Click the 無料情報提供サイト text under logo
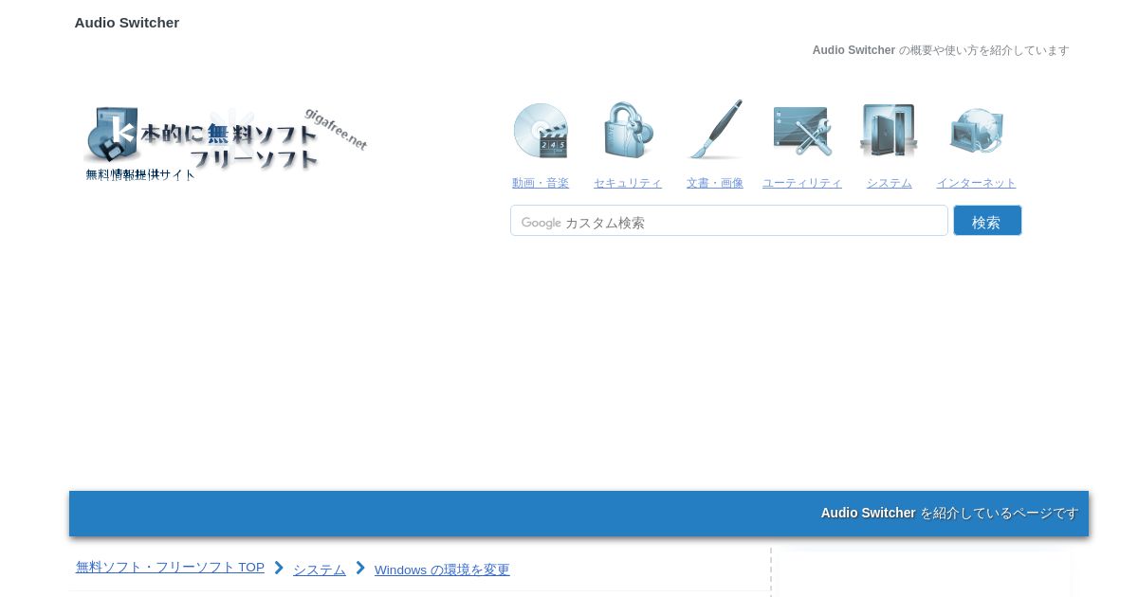 [140, 174]
